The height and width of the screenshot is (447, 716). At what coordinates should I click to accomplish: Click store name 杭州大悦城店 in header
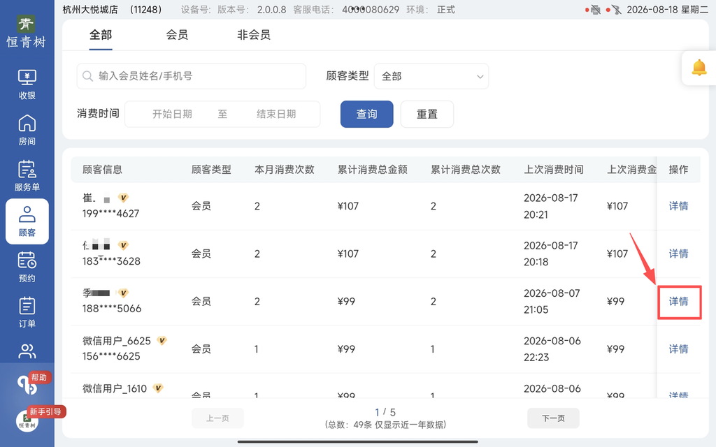(90, 10)
